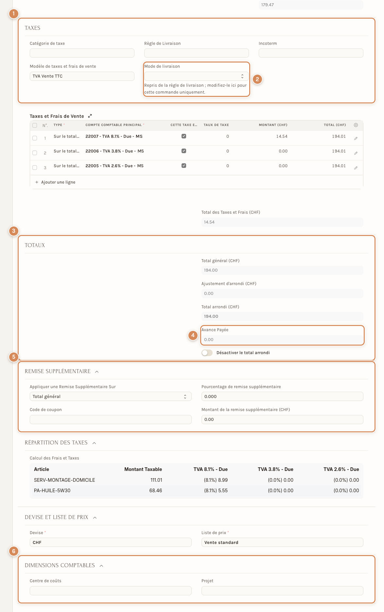Select account '22006 - TVA 3.8% - Due - MS'
The width and height of the screenshot is (384, 612).
tap(114, 151)
